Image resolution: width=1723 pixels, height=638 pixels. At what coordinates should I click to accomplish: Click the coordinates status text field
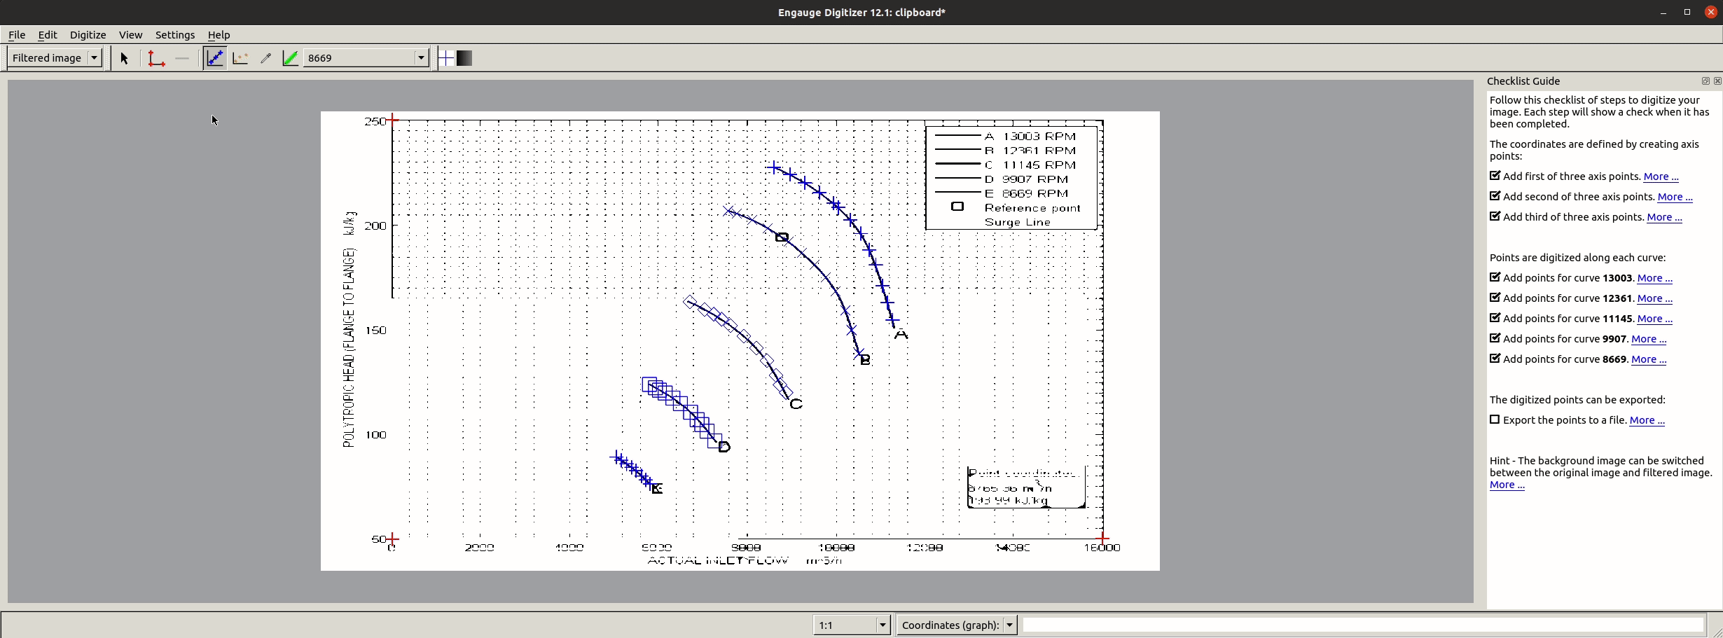tap(1362, 625)
